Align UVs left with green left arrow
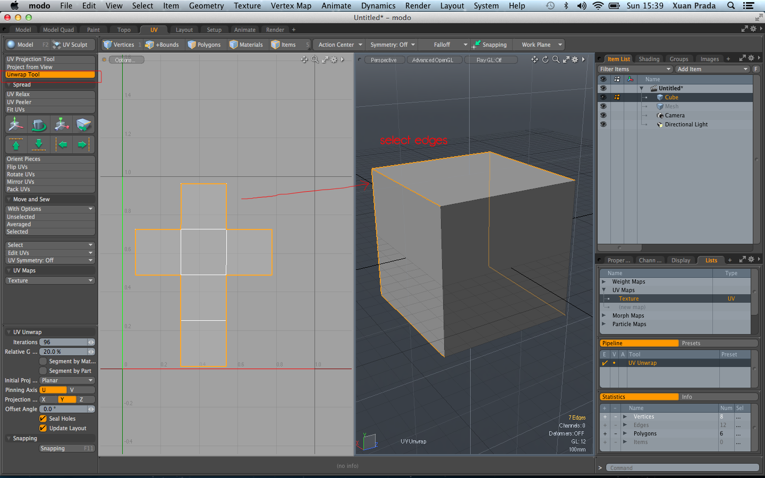This screenshot has width=765, height=478. pyautogui.click(x=62, y=144)
